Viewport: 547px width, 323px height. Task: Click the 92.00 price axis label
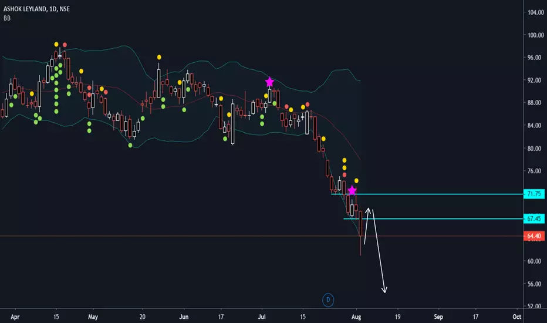tap(535, 80)
